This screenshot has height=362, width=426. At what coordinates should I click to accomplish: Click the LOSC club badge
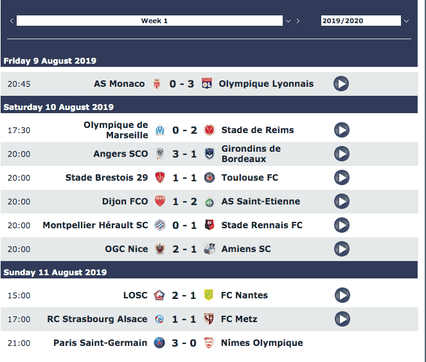tap(159, 295)
